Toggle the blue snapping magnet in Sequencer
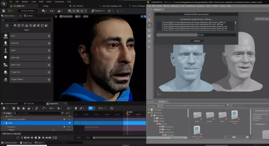 coord(90,108)
